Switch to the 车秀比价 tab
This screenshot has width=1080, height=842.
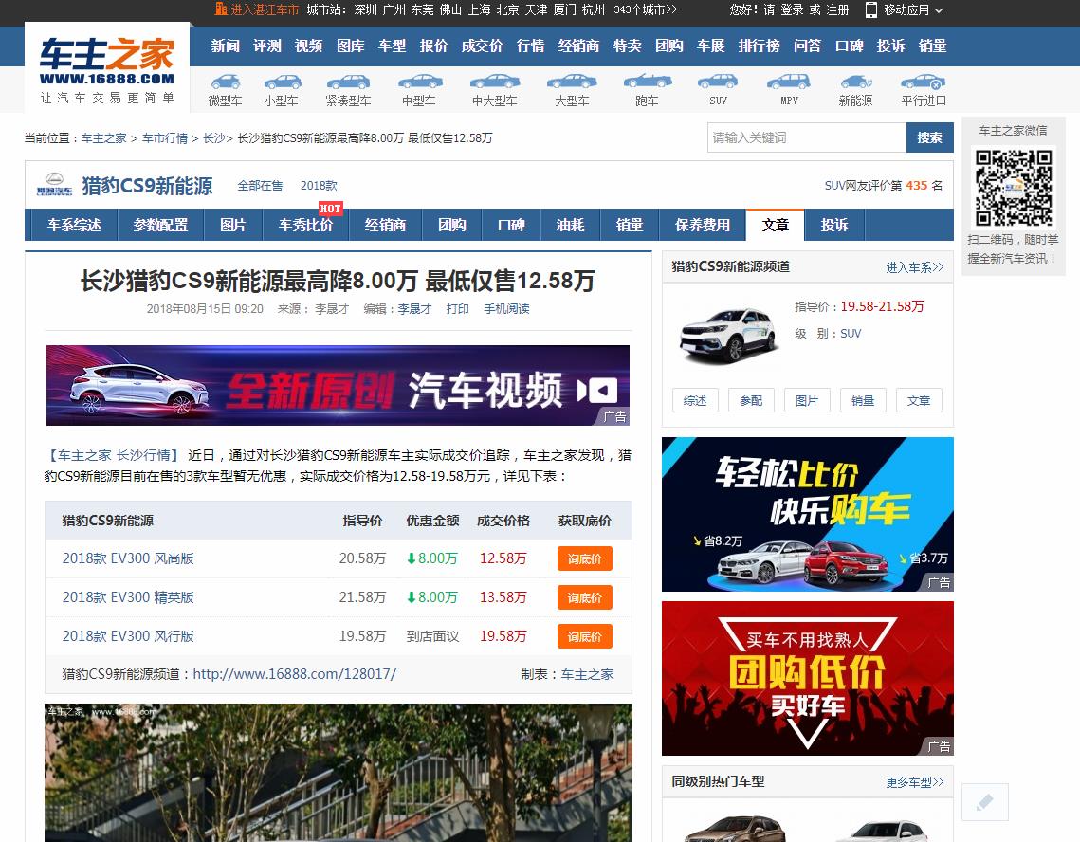305,225
